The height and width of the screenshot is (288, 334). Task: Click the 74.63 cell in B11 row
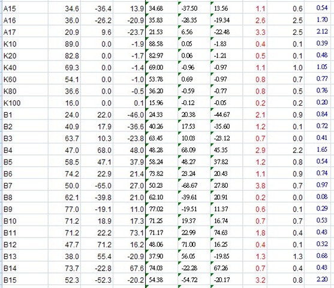221,233
